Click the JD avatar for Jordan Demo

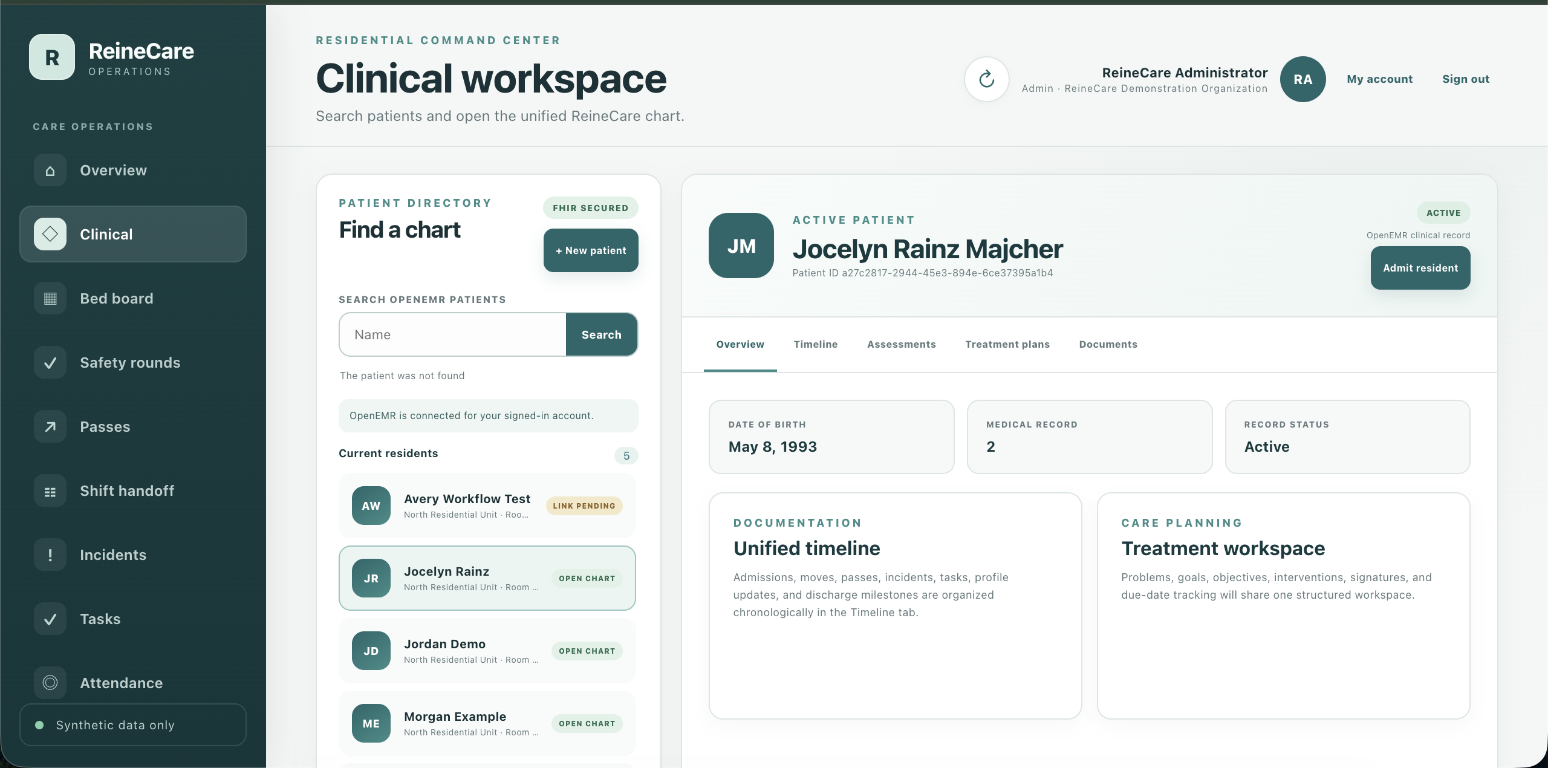tap(371, 651)
